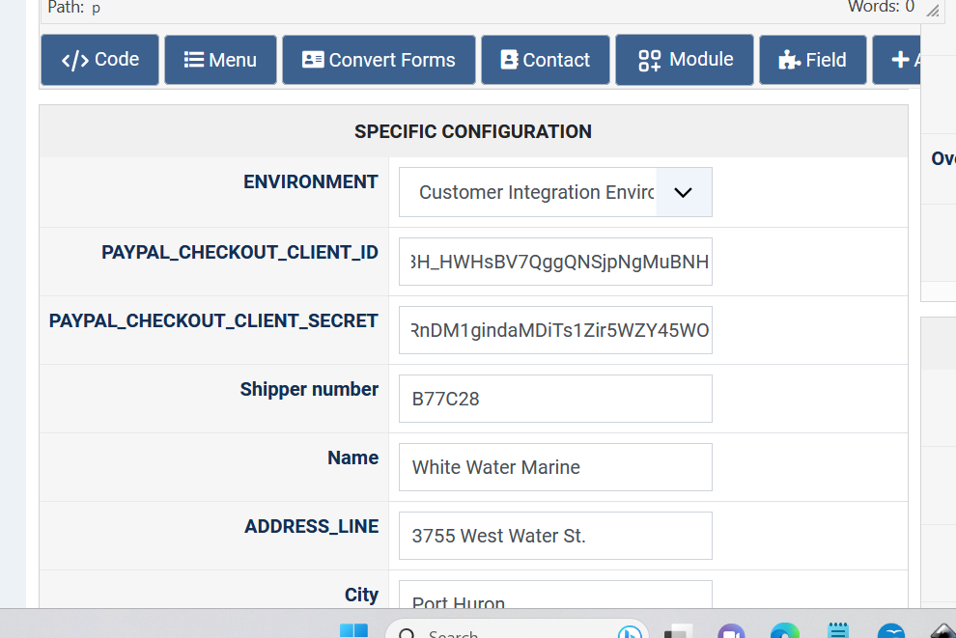The image size is (956, 638).
Task: Click the Address Line input field
Action: [555, 536]
